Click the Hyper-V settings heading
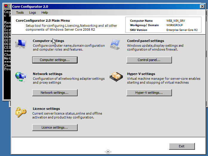This screenshot has height=156, width=208. pyautogui.click(x=141, y=74)
